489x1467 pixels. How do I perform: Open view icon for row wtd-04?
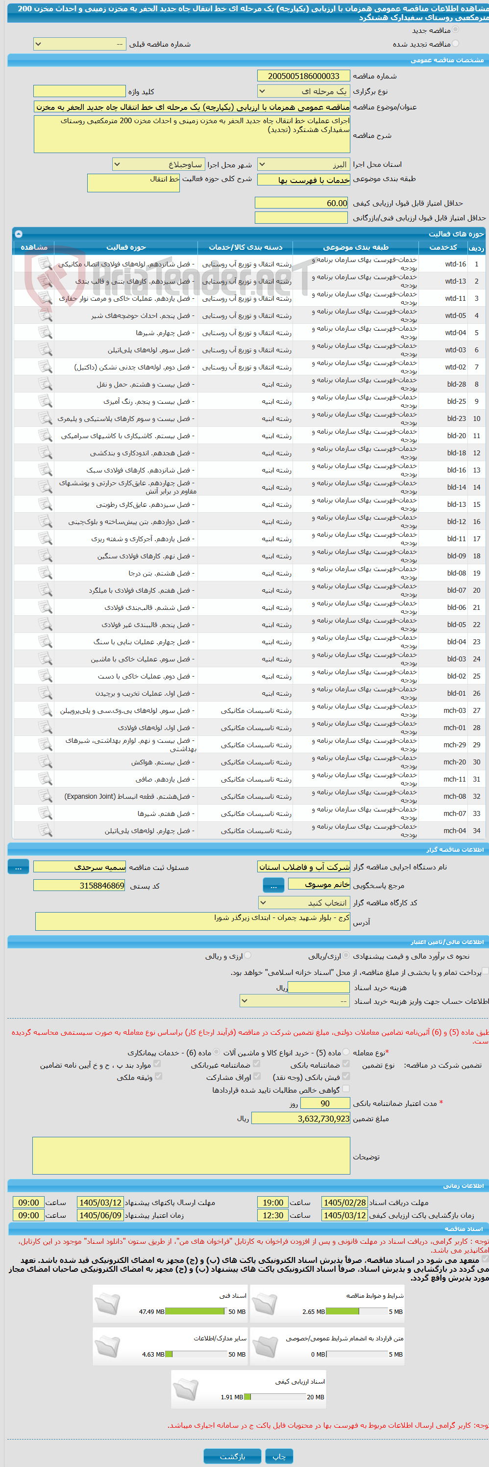(45, 332)
